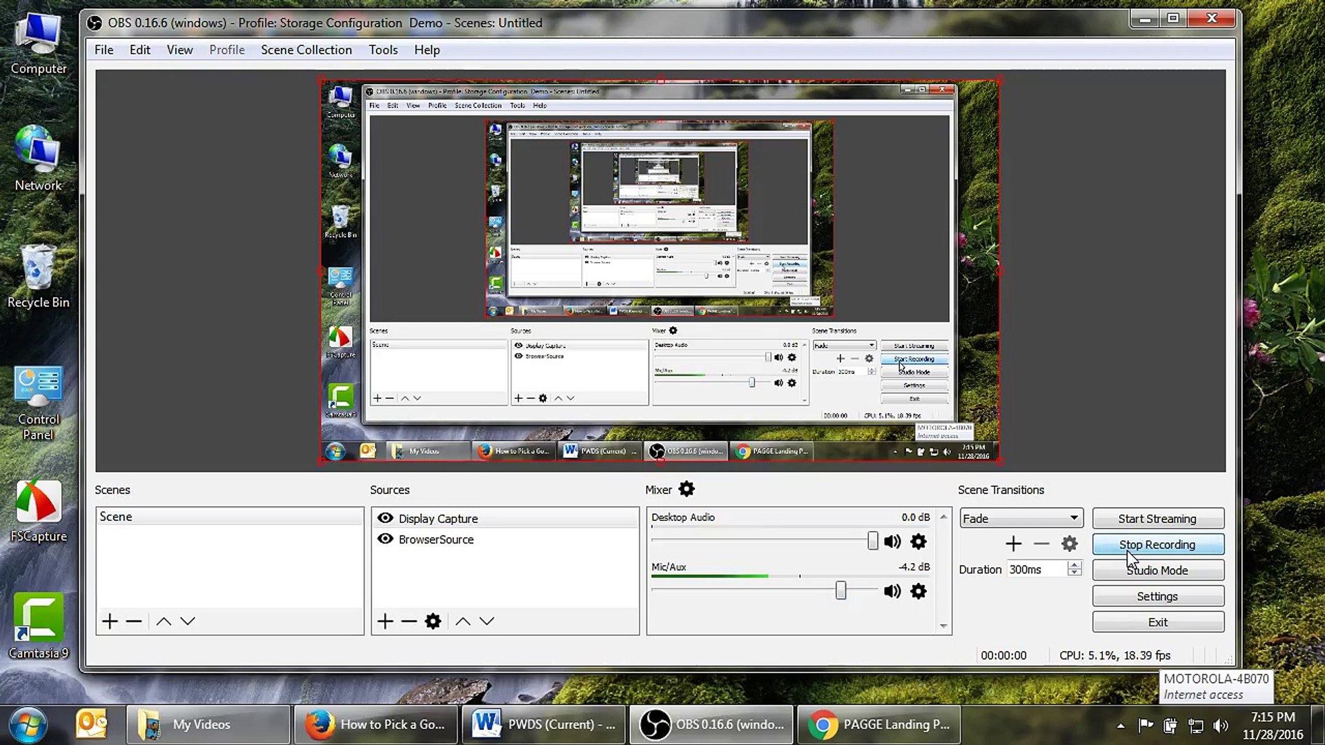1325x745 pixels.
Task: Open the View menu
Action: pyautogui.click(x=179, y=50)
